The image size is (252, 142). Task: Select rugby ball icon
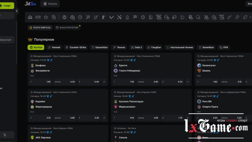click(x=245, y=17)
